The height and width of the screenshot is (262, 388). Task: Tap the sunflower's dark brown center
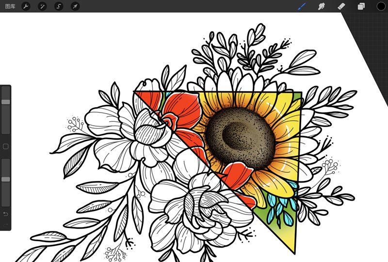coord(236,136)
